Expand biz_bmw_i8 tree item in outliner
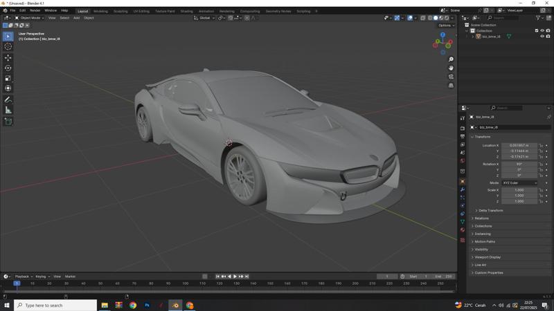This screenshot has width=554, height=311. 472,37
